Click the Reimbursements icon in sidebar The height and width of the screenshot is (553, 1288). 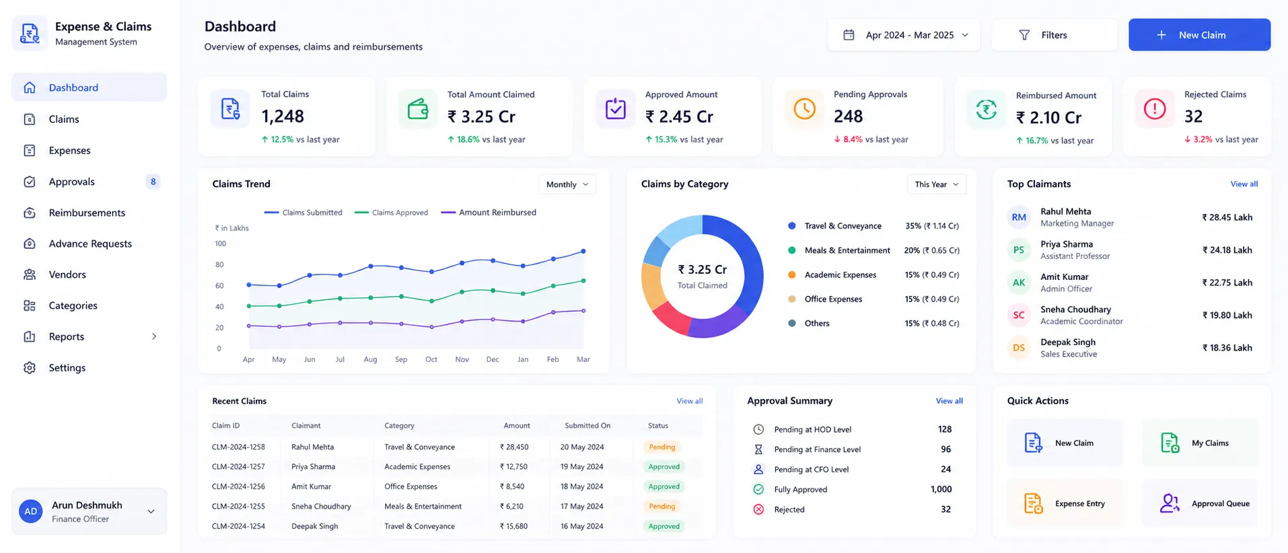pos(30,213)
